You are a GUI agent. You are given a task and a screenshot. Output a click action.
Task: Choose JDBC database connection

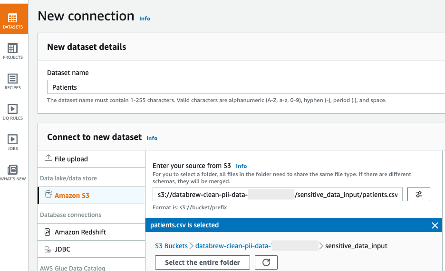pyautogui.click(x=91, y=249)
